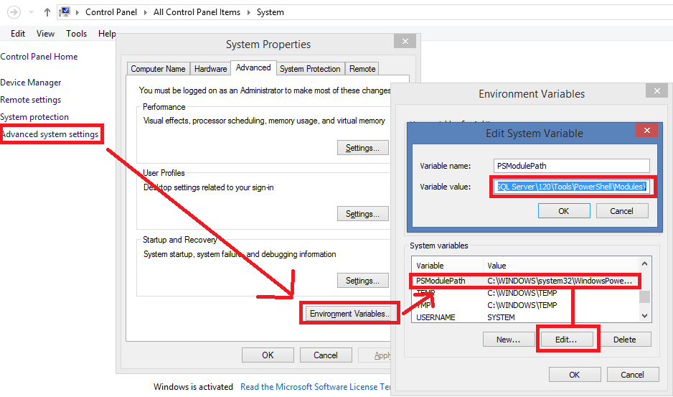
Task: Click scroll up arrow in system variables
Action: [x=644, y=263]
